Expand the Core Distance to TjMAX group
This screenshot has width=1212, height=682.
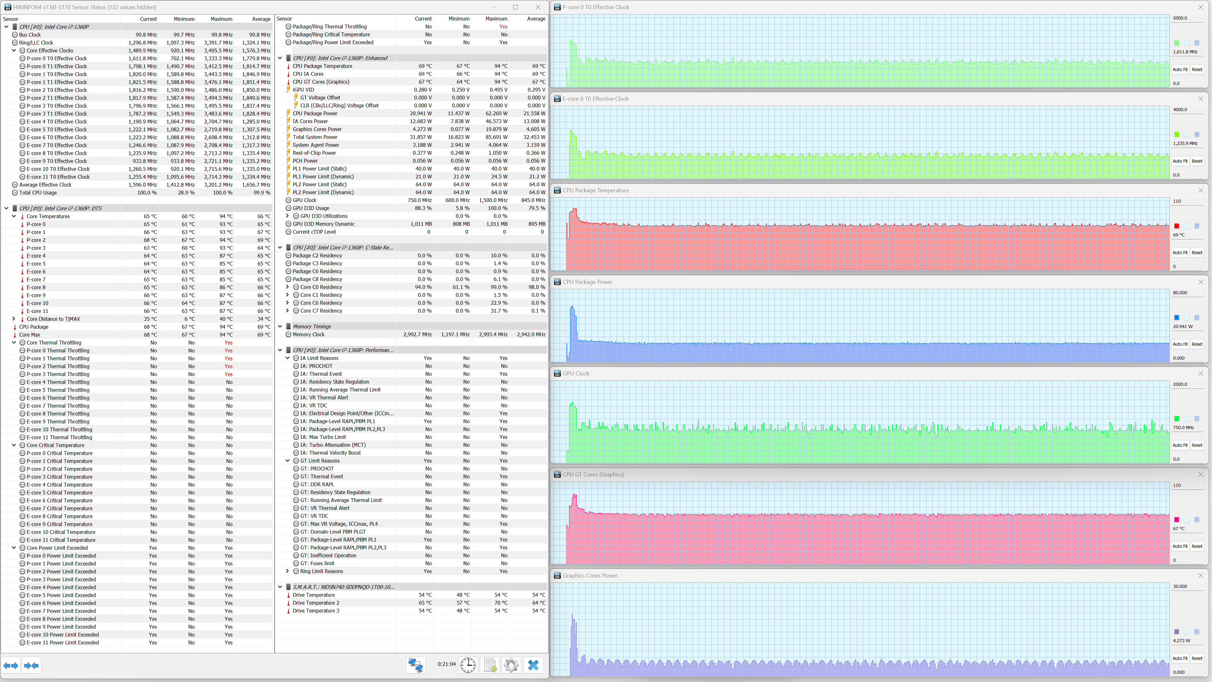point(14,319)
